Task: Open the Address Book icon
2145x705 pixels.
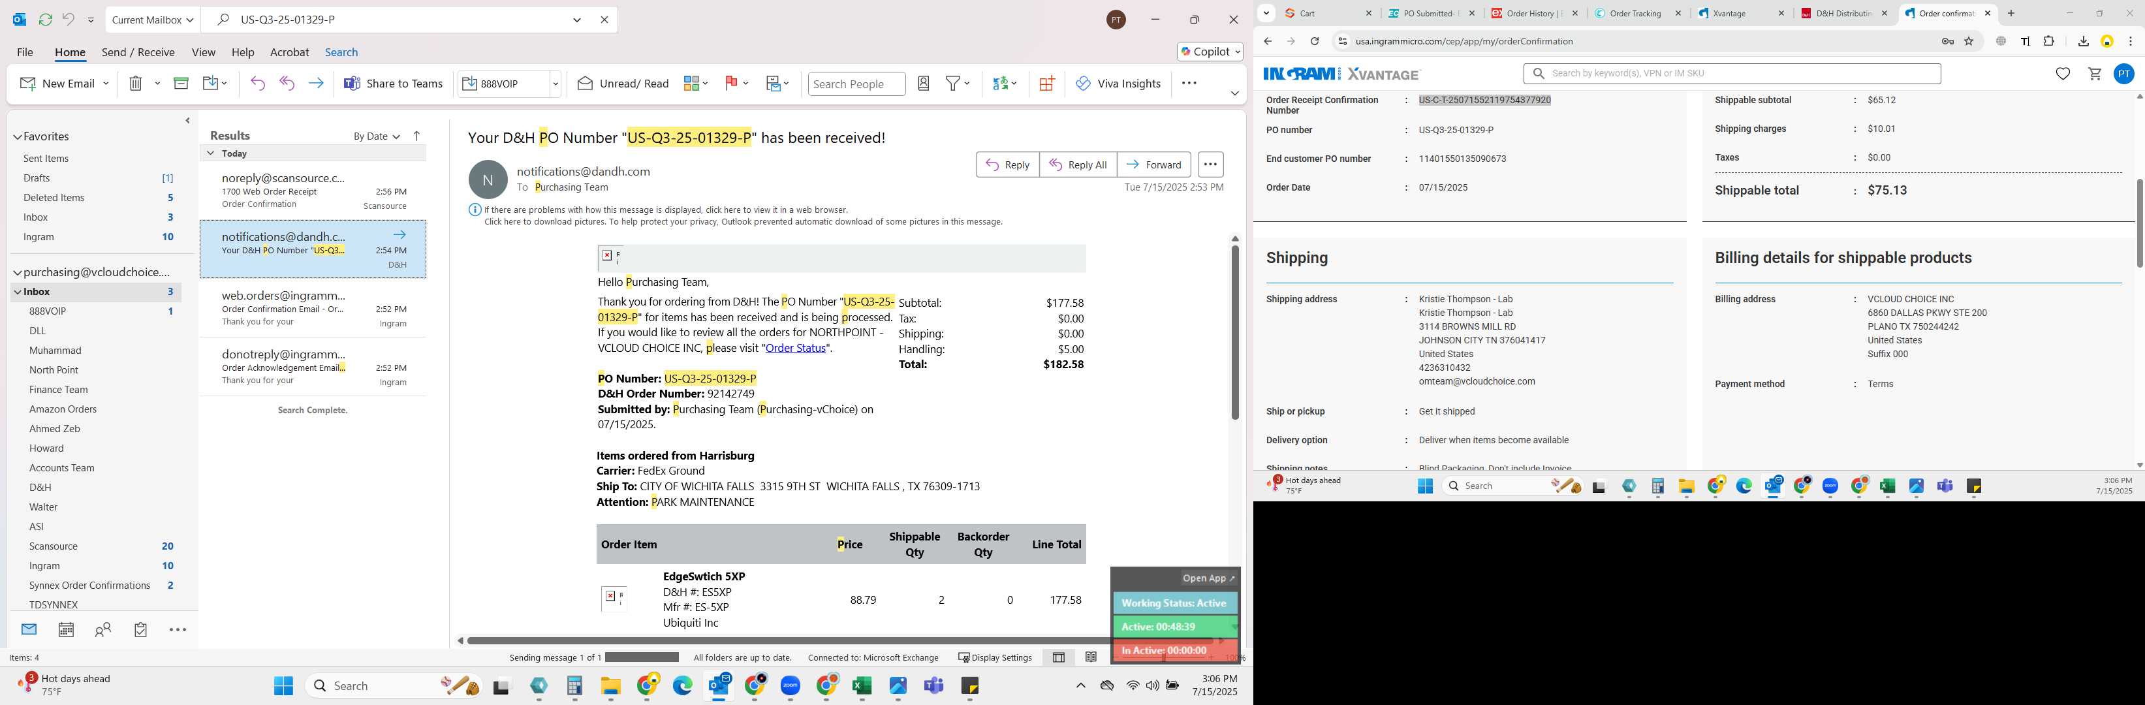Action: 924,84
